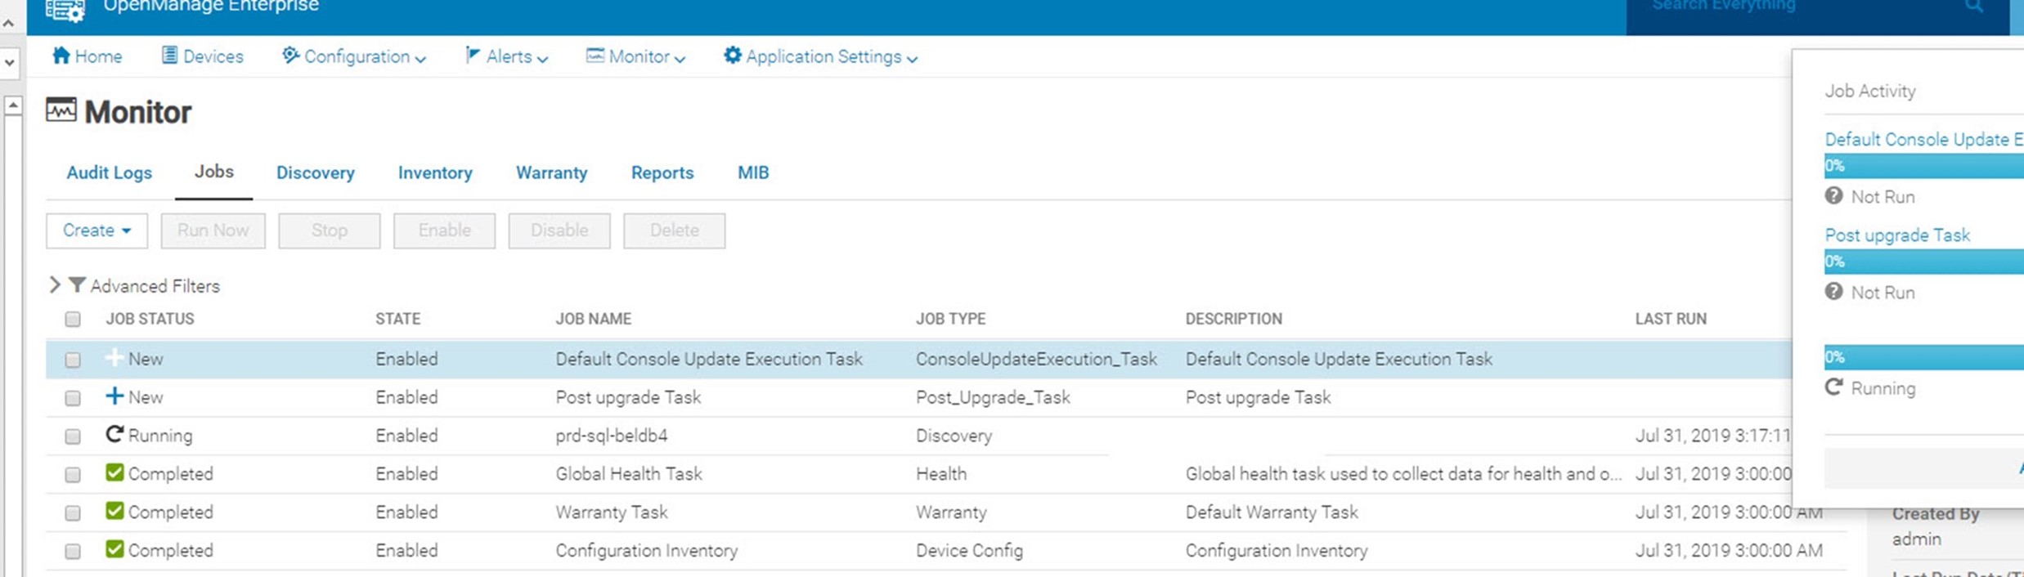Click the OpenManage Enterprise logo icon
2024x577 pixels.
[65, 9]
